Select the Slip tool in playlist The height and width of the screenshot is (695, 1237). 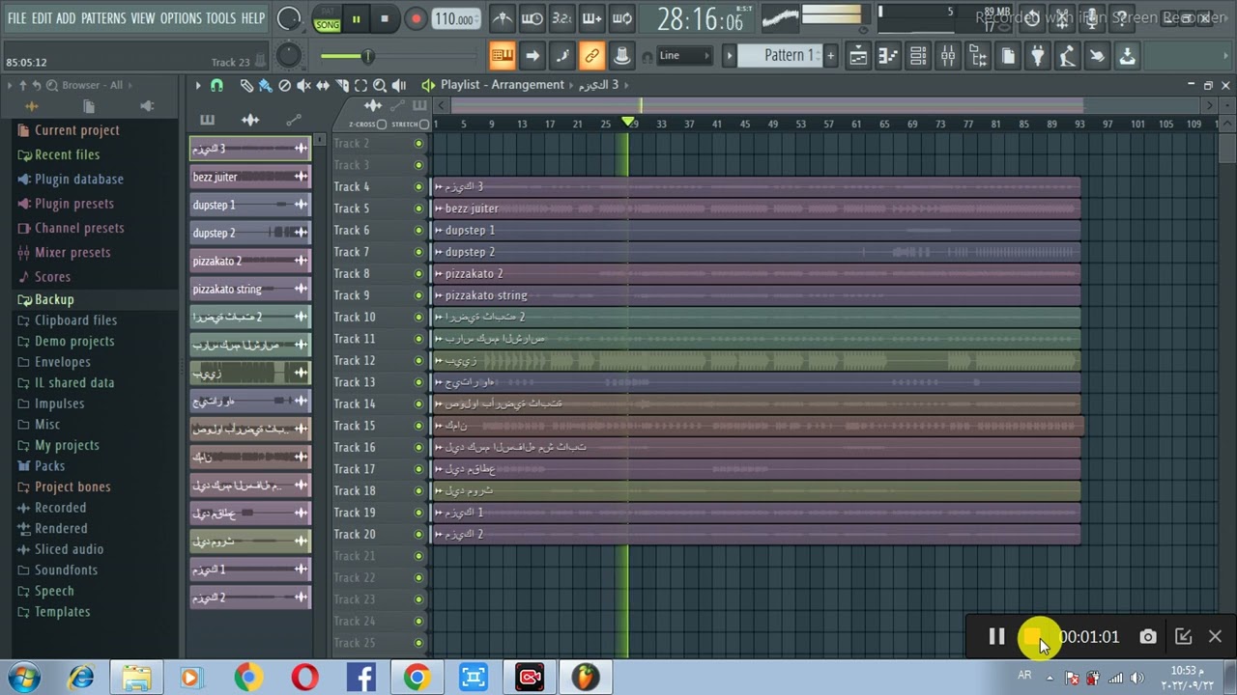pos(323,85)
